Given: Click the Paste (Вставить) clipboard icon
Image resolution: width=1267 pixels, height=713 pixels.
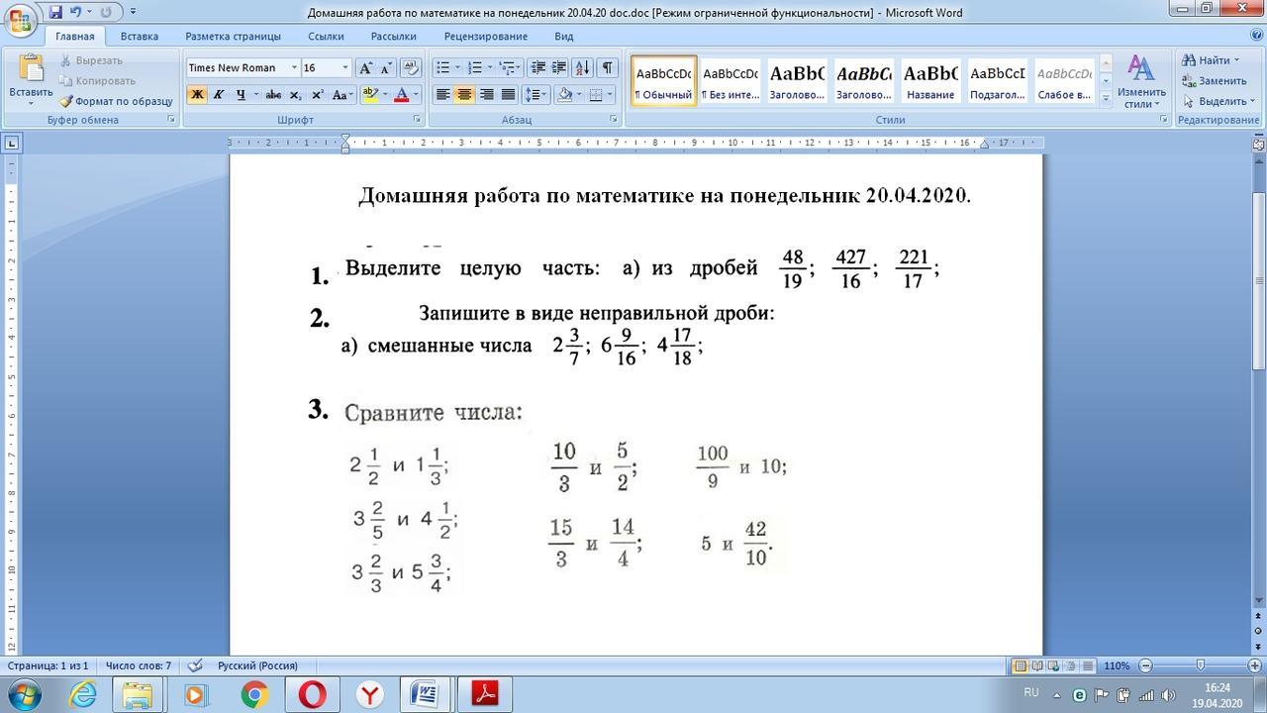Looking at the screenshot, I should point(31,69).
